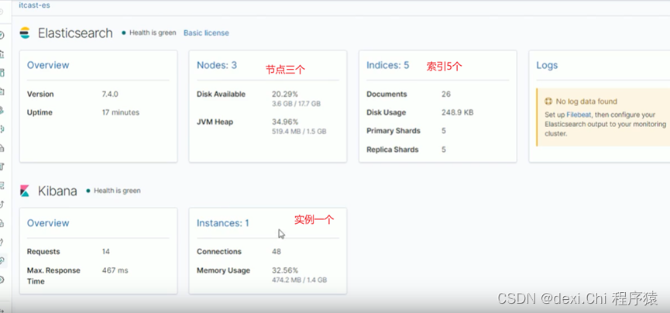This screenshot has width=670, height=313.
Task: Click the Version label
Action: pos(40,94)
